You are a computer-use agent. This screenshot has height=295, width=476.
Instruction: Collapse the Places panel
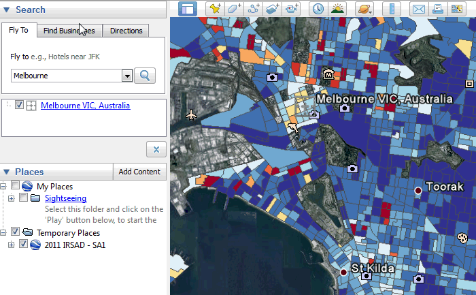(6, 172)
